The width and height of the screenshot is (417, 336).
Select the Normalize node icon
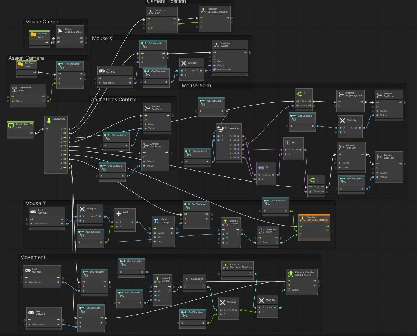coord(187,280)
